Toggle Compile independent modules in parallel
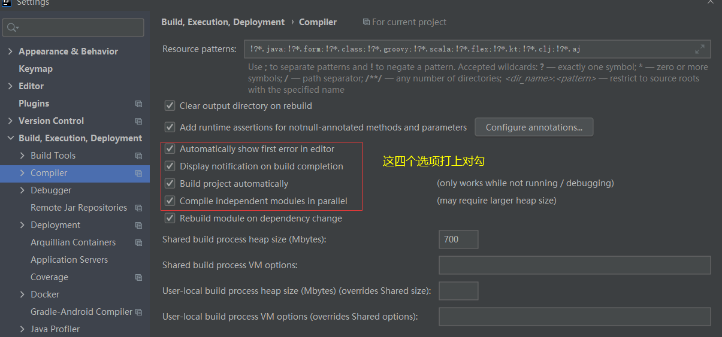 click(x=170, y=201)
